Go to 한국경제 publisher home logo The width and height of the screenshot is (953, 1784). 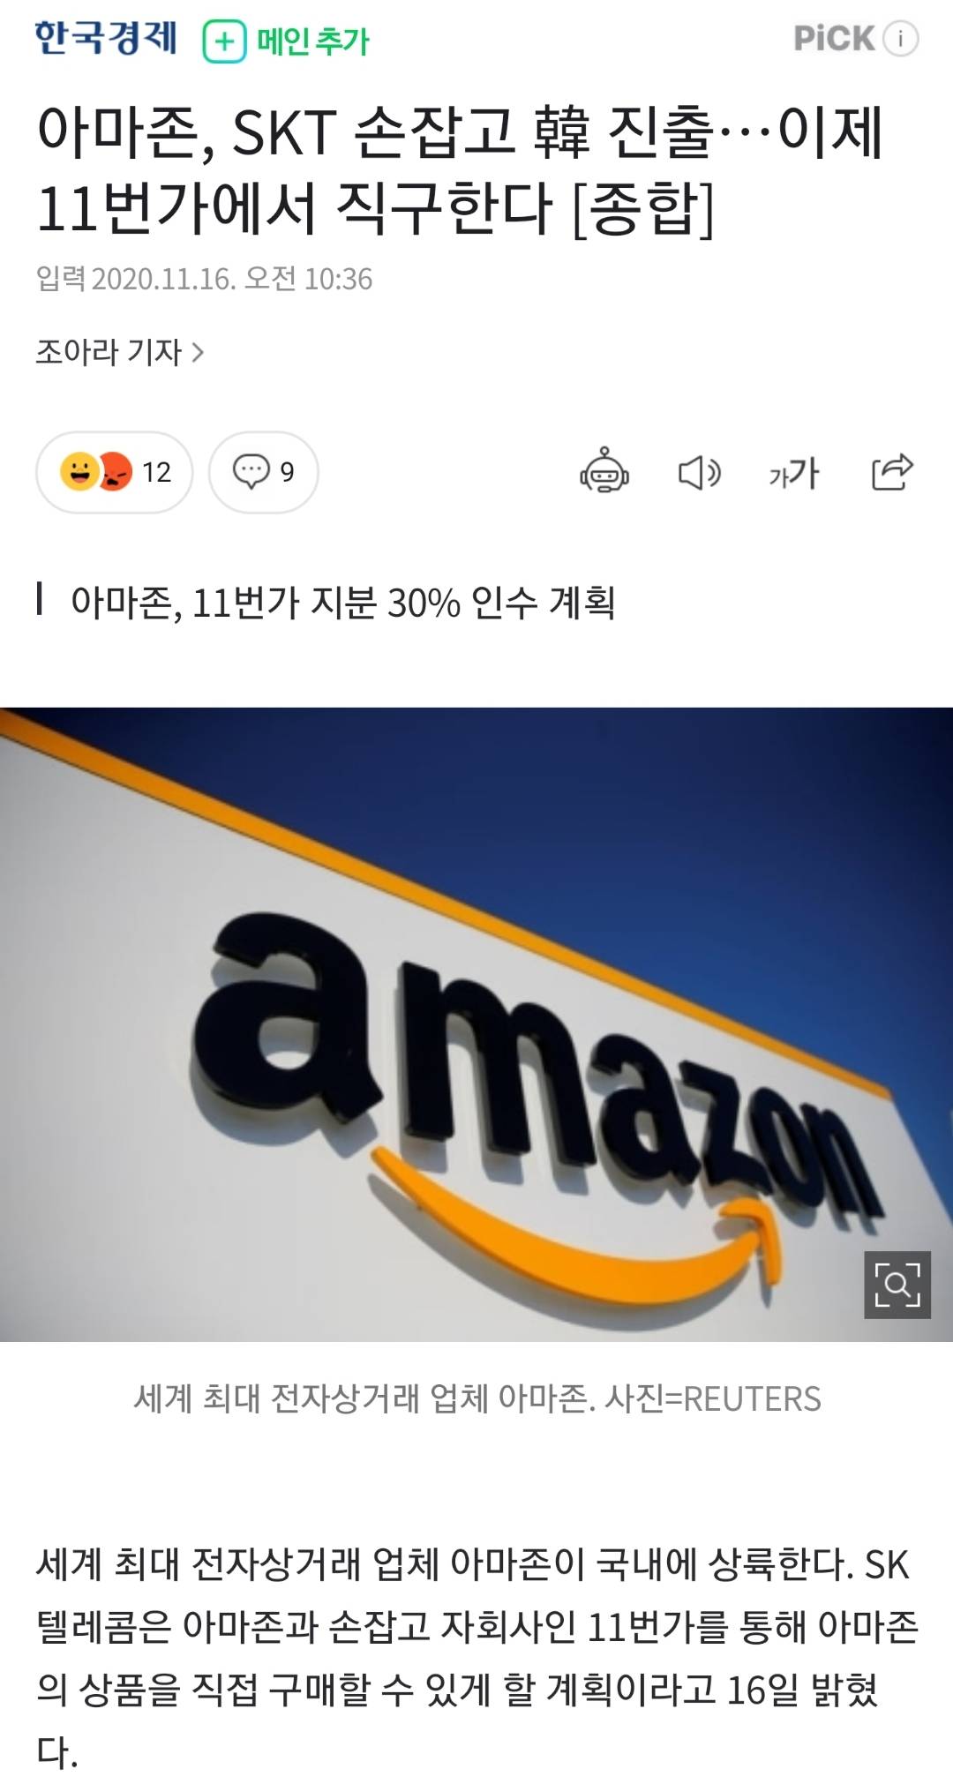(106, 39)
